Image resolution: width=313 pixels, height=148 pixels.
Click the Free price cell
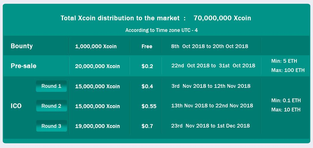click(x=147, y=46)
